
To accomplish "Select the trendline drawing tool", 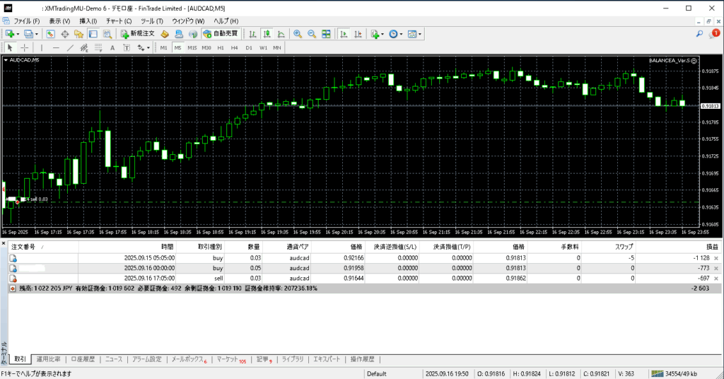I will [69, 48].
